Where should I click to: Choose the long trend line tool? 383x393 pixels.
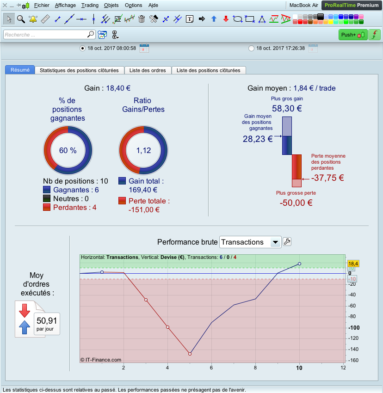(x=69, y=19)
